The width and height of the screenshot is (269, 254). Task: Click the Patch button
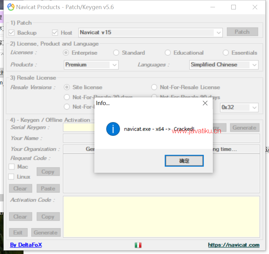(242, 32)
